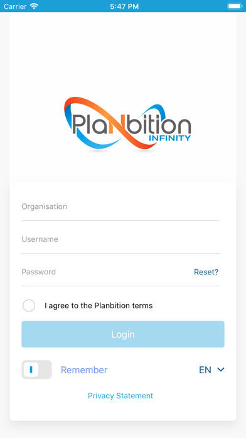Tap the INFINITY text in the logo
The image size is (246, 438).
[x=170, y=138]
